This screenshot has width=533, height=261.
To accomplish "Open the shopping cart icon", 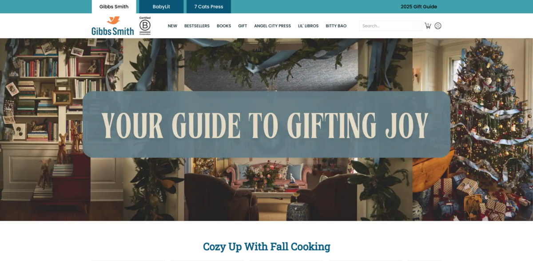I will [x=428, y=26].
